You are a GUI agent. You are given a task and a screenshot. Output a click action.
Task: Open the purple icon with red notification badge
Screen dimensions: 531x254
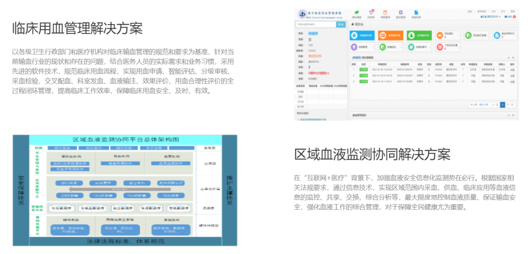371,12
